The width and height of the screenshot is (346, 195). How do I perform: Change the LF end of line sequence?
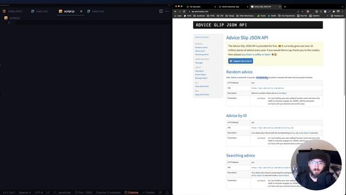[48, 193]
